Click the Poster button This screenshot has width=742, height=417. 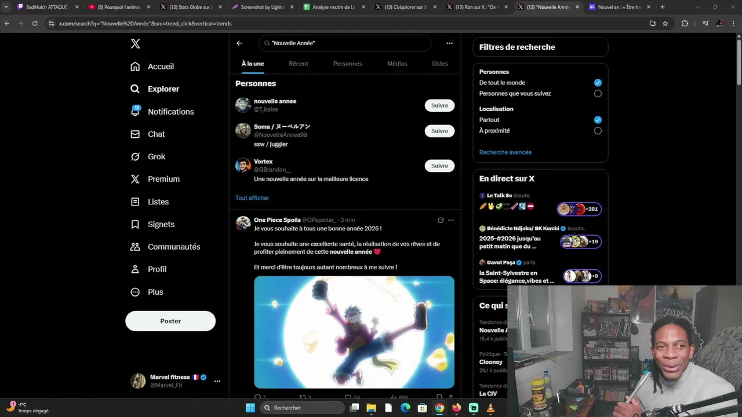click(x=170, y=321)
